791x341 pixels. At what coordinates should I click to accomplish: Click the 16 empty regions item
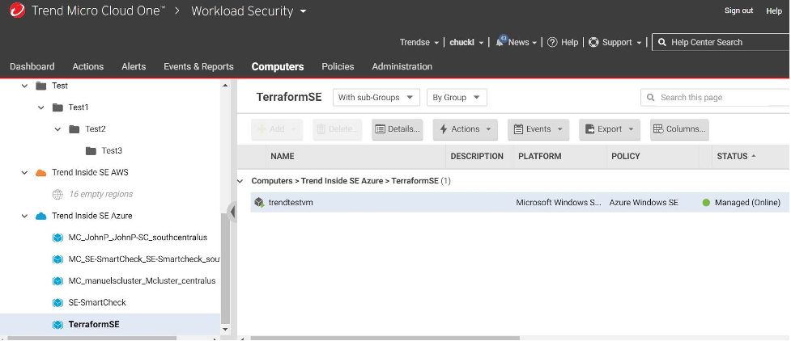tap(101, 195)
